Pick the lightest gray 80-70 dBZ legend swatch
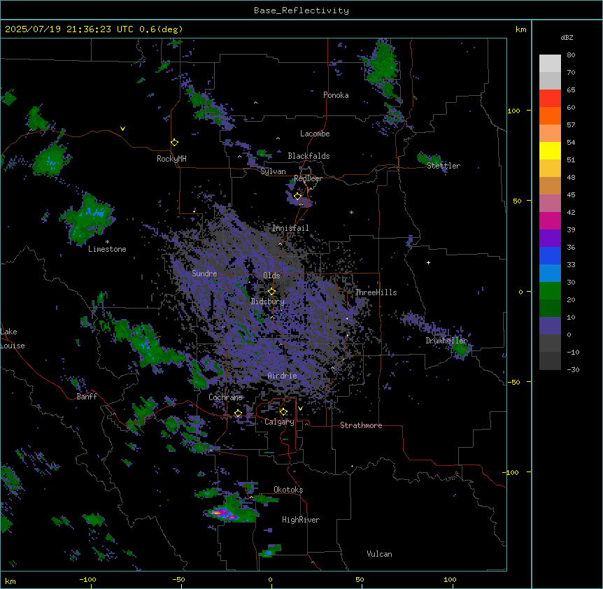The image size is (603, 589). click(550, 64)
